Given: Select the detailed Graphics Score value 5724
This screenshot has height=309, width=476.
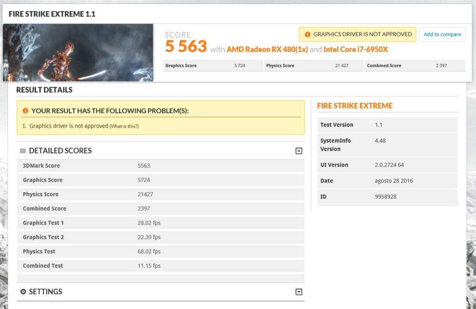Looking at the screenshot, I should 144,180.
